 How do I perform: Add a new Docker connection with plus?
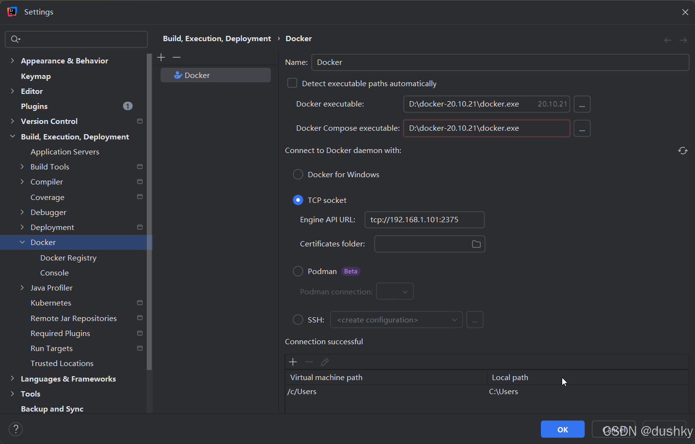pyautogui.click(x=161, y=57)
